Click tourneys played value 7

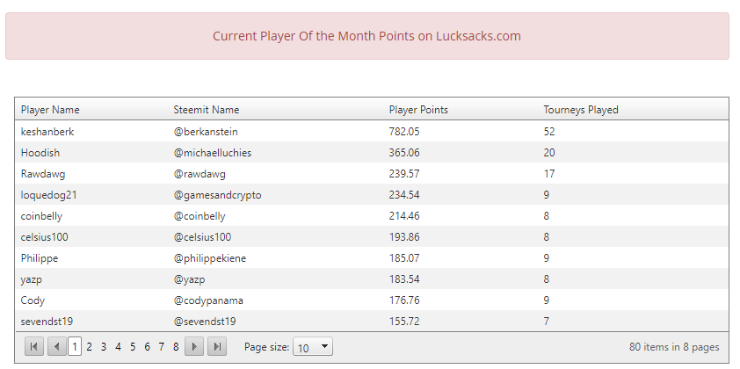tap(546, 322)
